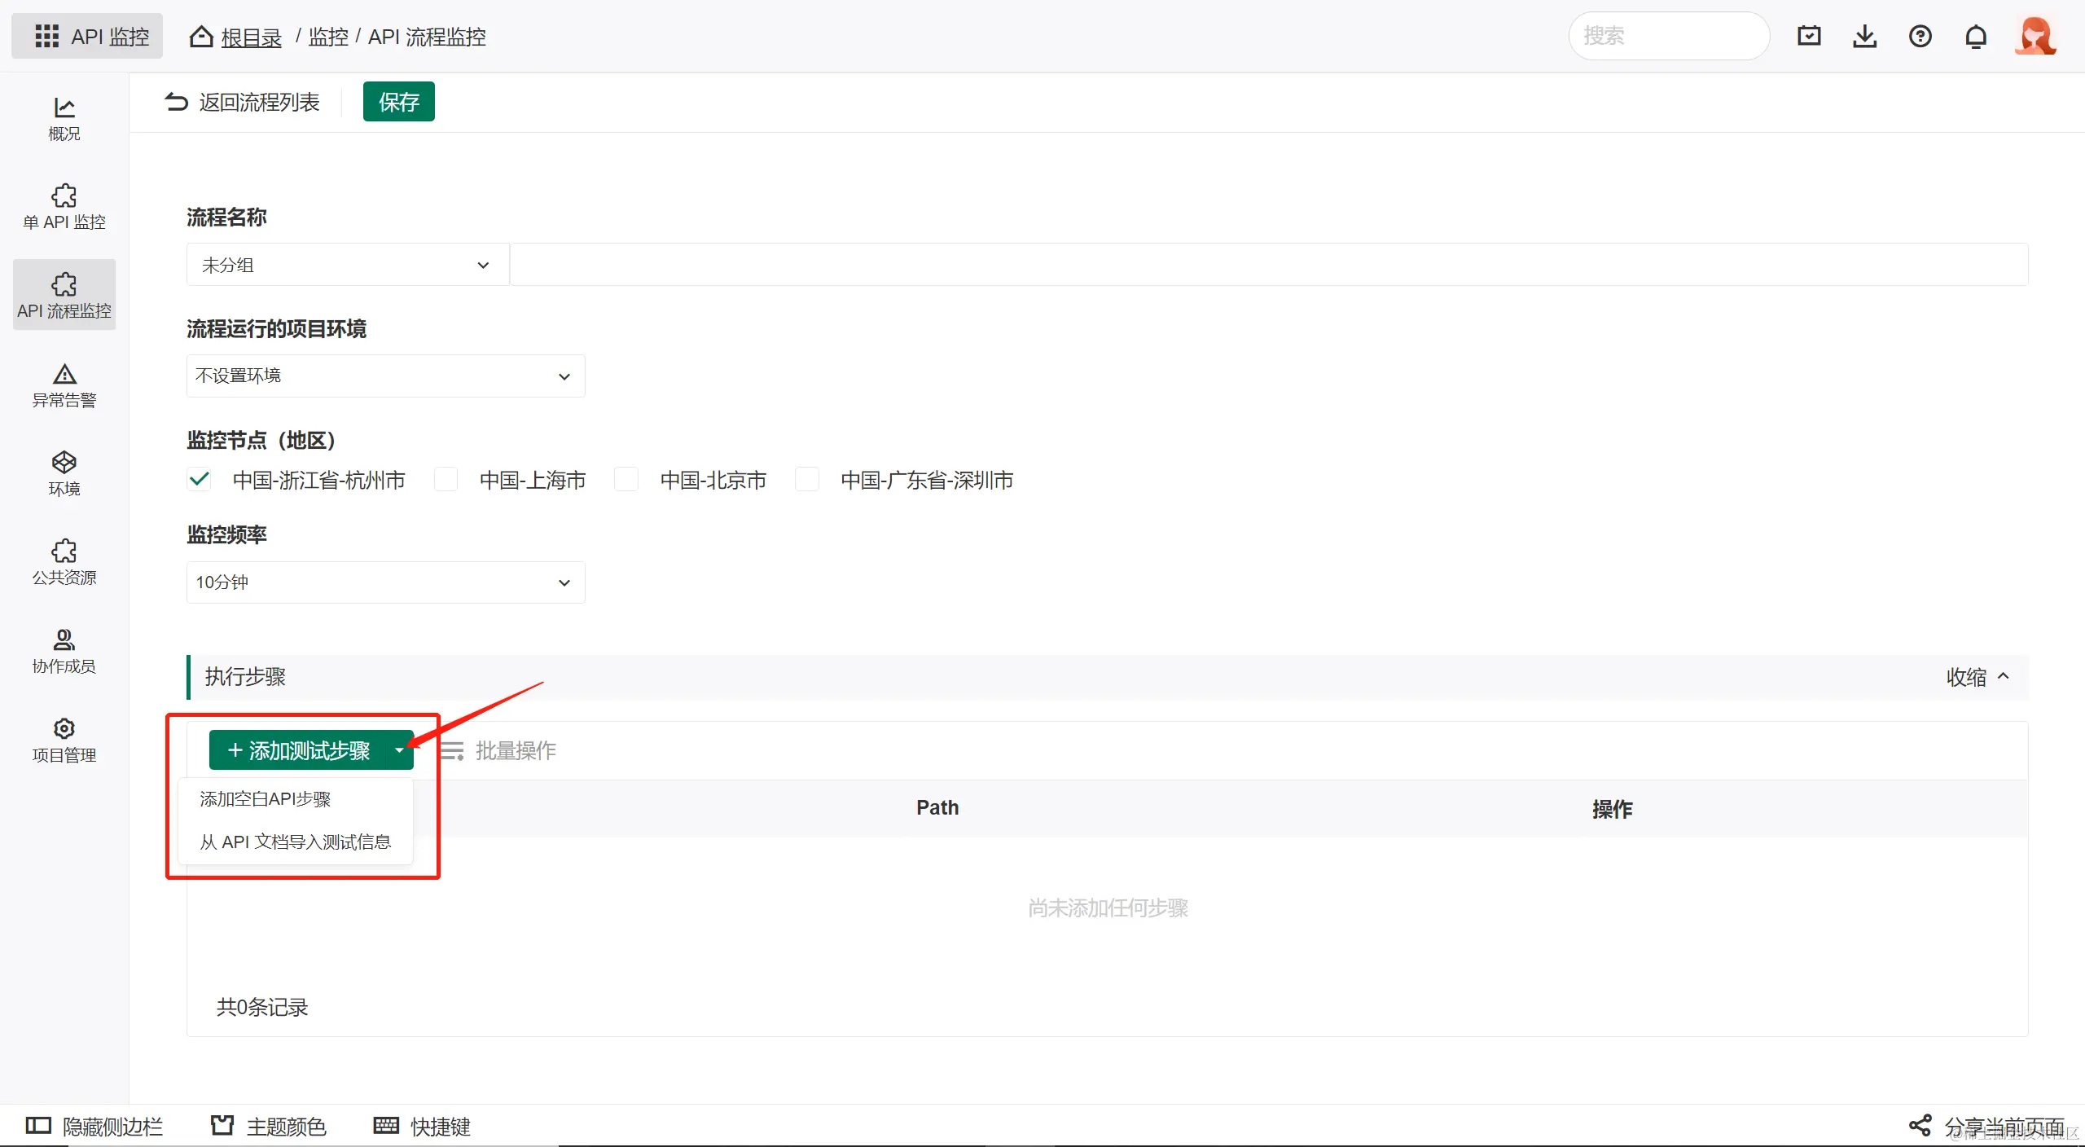Viewport: 2085px width, 1147px height.
Task: Click the download icon in top bar
Action: (x=1864, y=36)
